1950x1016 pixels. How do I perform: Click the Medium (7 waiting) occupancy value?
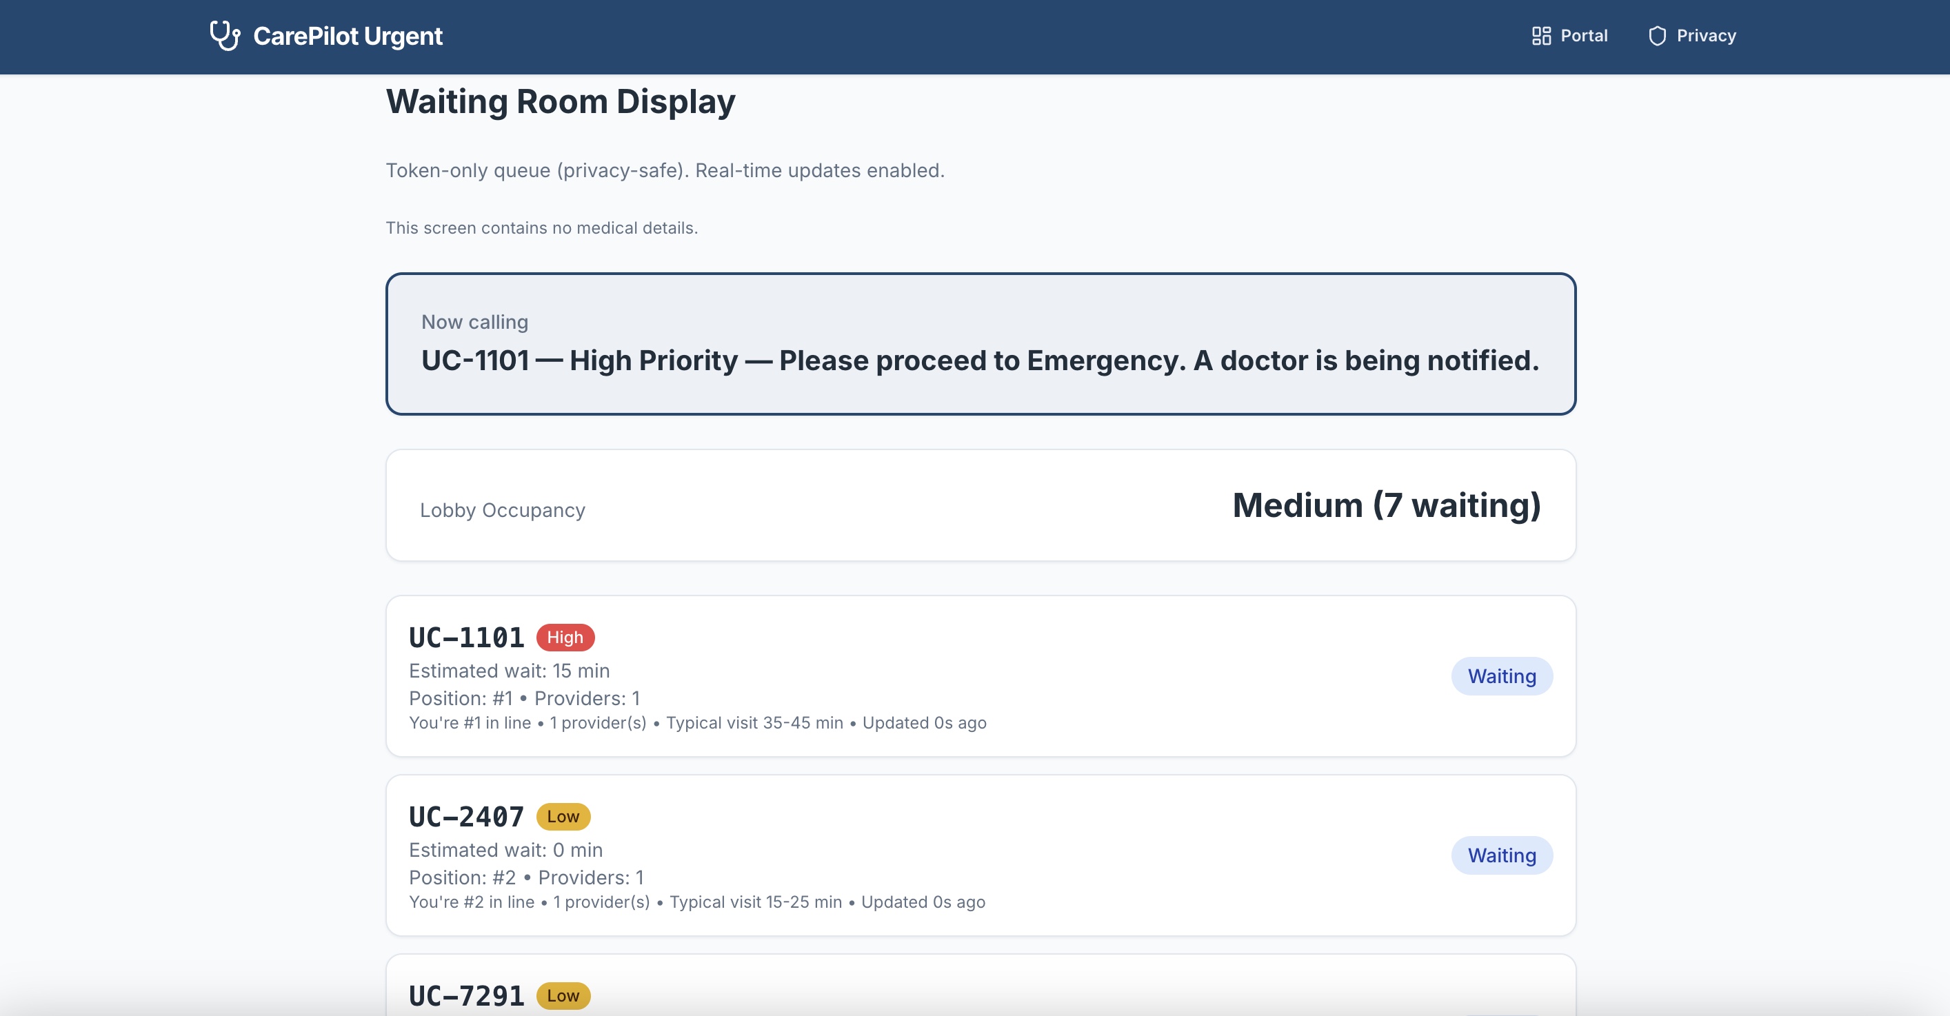tap(1385, 505)
